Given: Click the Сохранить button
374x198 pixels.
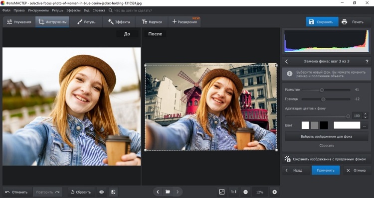Looking at the screenshot, I should pos(322,22).
